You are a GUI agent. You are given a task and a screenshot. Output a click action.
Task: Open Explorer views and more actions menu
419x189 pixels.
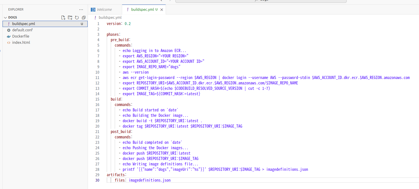81,10
